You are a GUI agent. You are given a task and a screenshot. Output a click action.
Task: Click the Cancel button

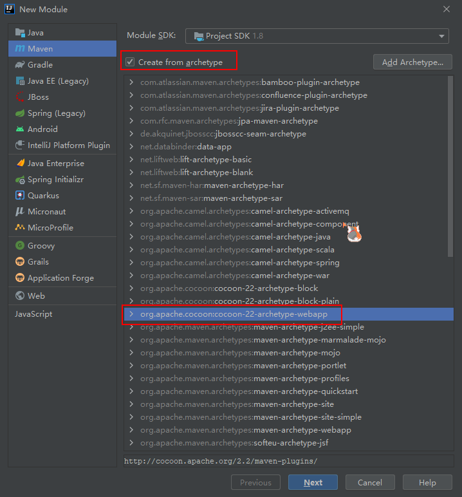pos(370,482)
